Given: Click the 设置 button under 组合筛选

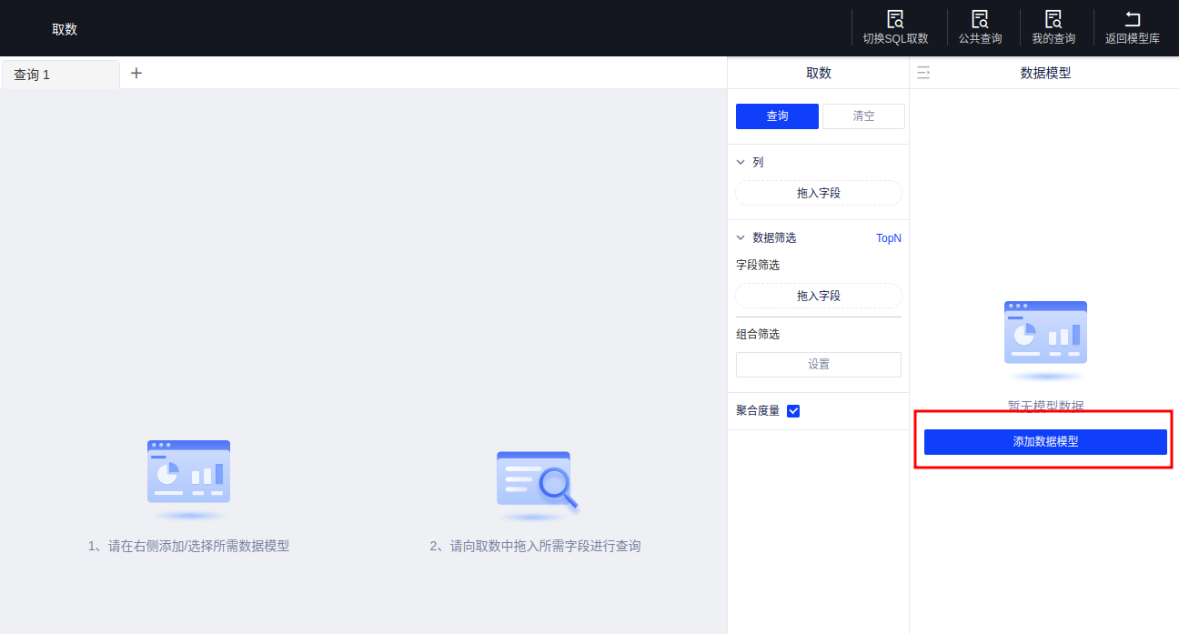Looking at the screenshot, I should [818, 365].
